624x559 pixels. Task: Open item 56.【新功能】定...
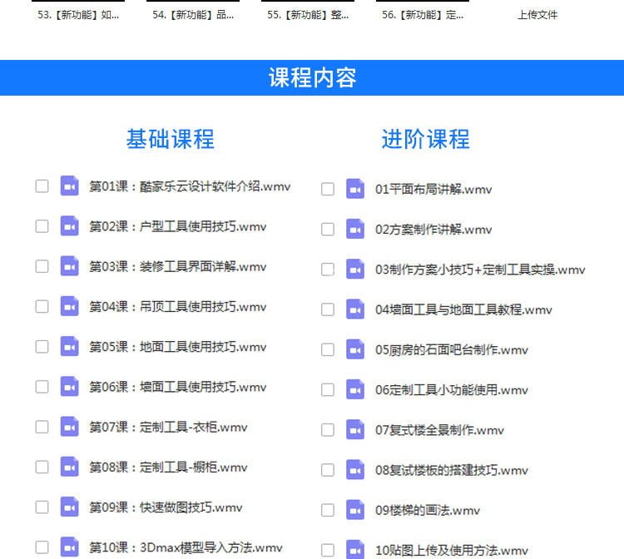click(423, 15)
